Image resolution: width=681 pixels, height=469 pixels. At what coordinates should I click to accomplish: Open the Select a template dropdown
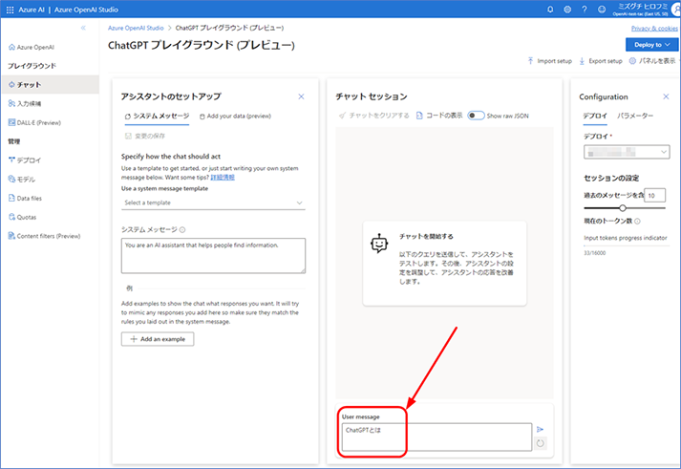pos(213,203)
